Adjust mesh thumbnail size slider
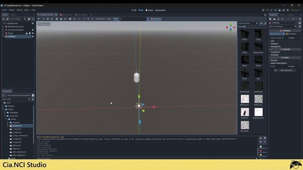Image resolution: width=303 pixels, height=170 pixels. (x=252, y=26)
